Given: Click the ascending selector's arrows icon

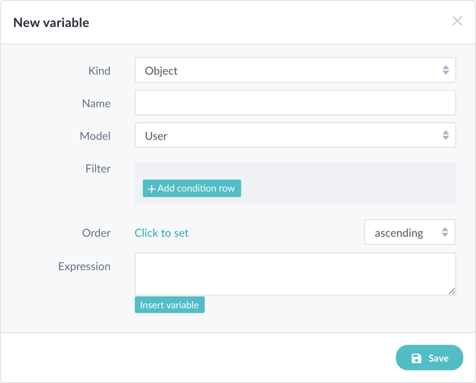Looking at the screenshot, I should click(445, 232).
